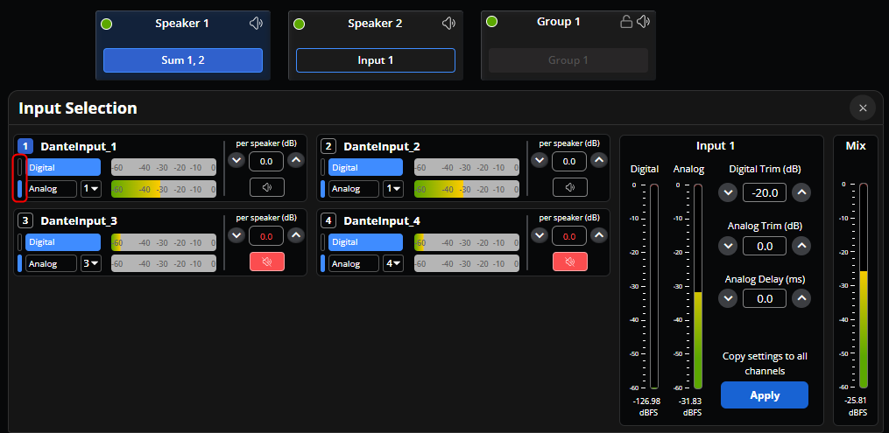This screenshot has height=433, width=889.
Task: Click the Group 1 speaker mute icon
Action: click(x=643, y=22)
